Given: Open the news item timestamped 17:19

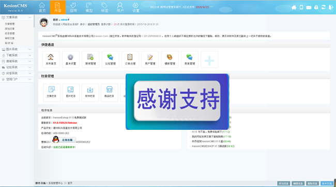Looking at the screenshot, I should click(211, 137).
